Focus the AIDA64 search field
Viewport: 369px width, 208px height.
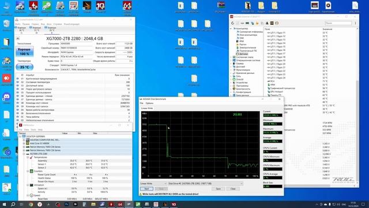pyautogui.click(x=338, y=23)
